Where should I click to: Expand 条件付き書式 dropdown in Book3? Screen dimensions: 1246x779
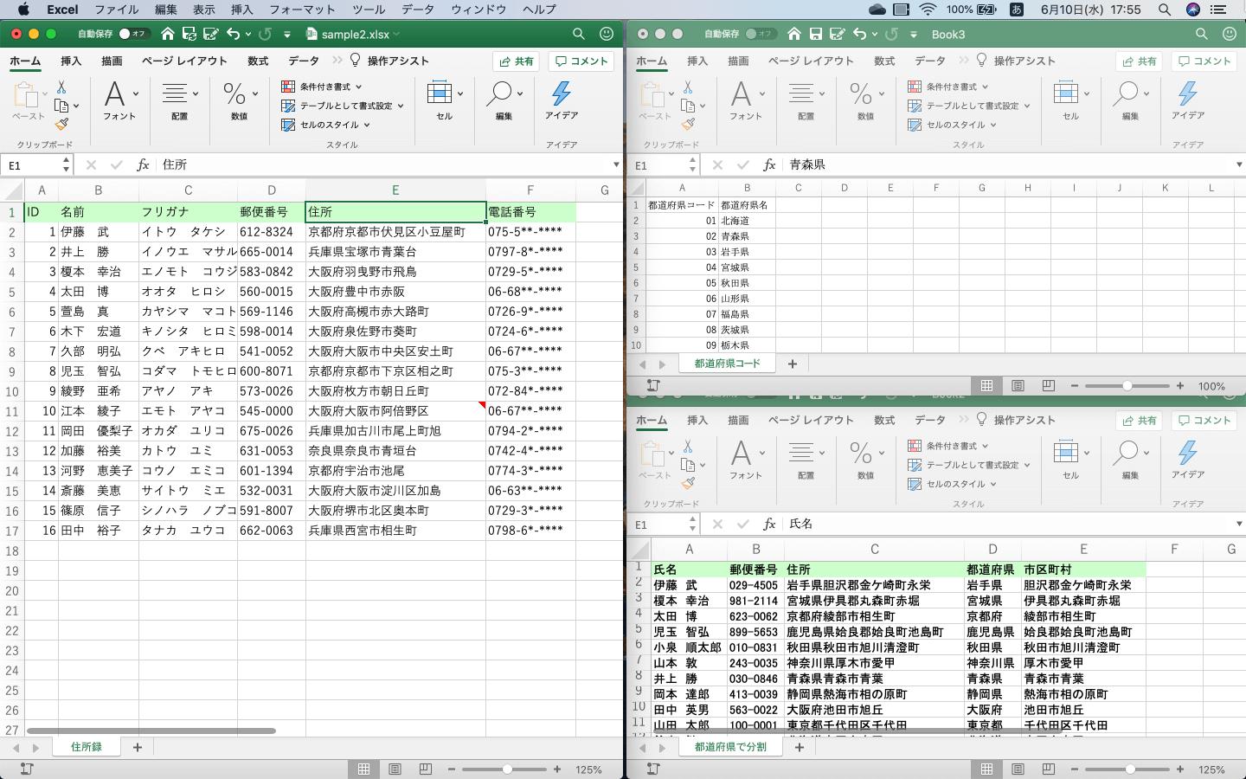[x=985, y=87]
